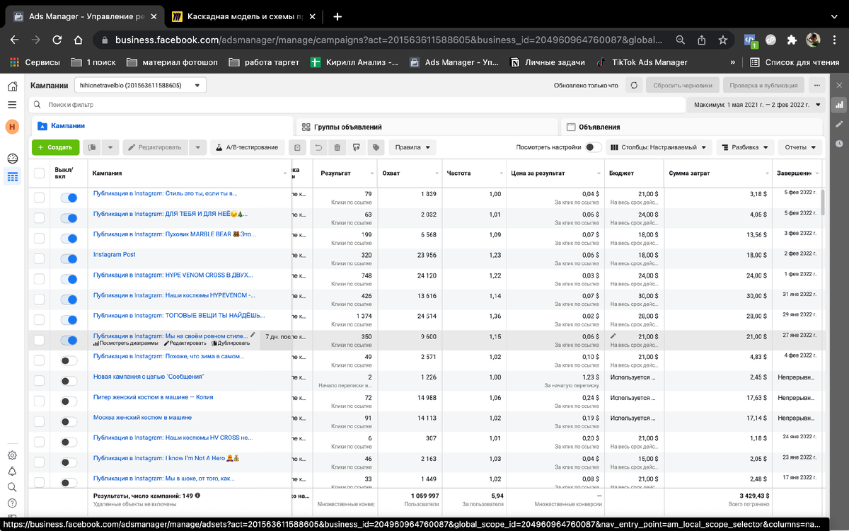The image size is (849, 531).
Task: Click the tag icon in toolbar
Action: coord(376,147)
